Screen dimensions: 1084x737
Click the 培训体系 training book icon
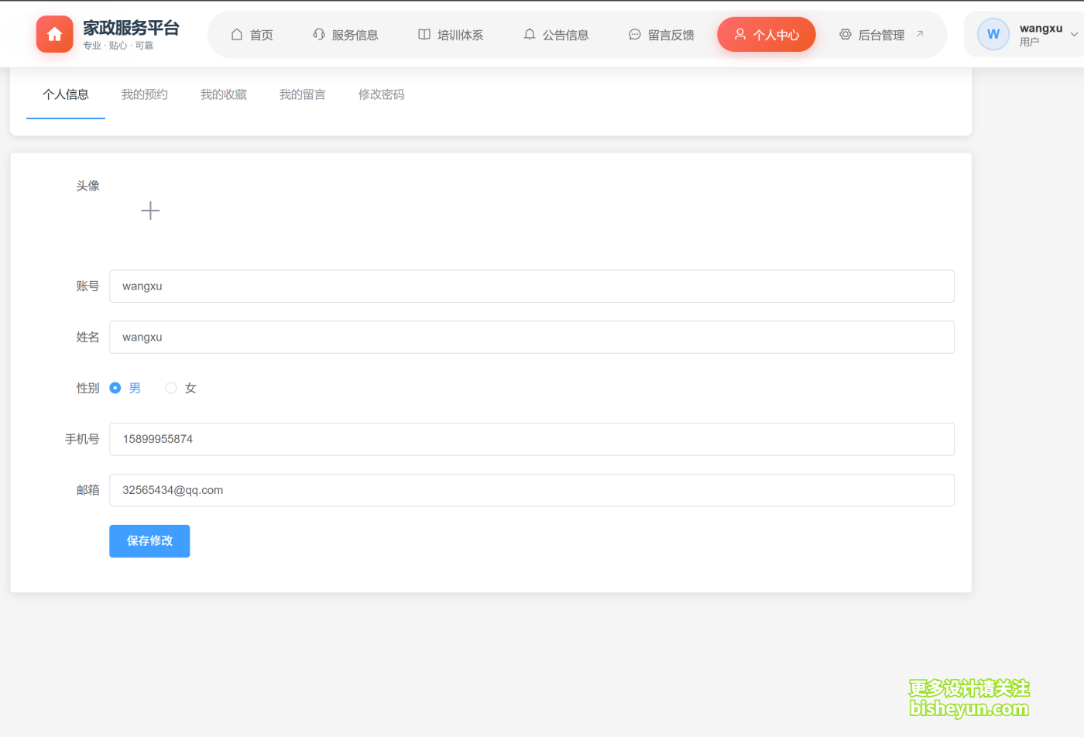[x=424, y=34]
